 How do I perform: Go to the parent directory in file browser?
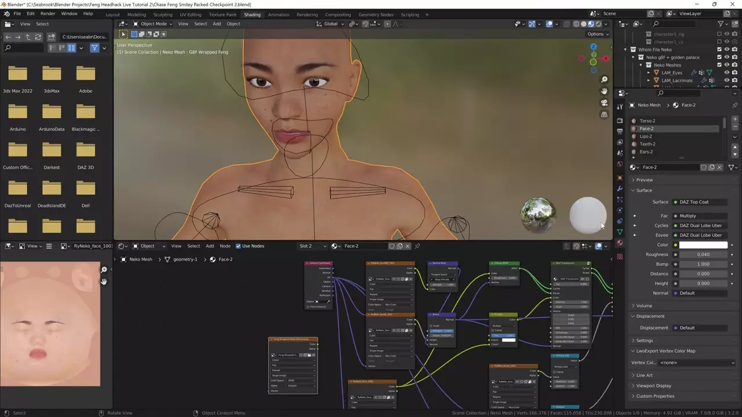[28, 36]
